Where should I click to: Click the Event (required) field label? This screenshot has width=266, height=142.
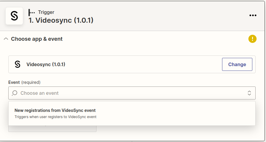tap(14, 82)
